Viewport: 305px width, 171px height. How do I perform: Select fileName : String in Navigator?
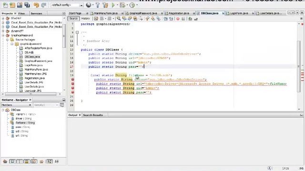(25, 123)
